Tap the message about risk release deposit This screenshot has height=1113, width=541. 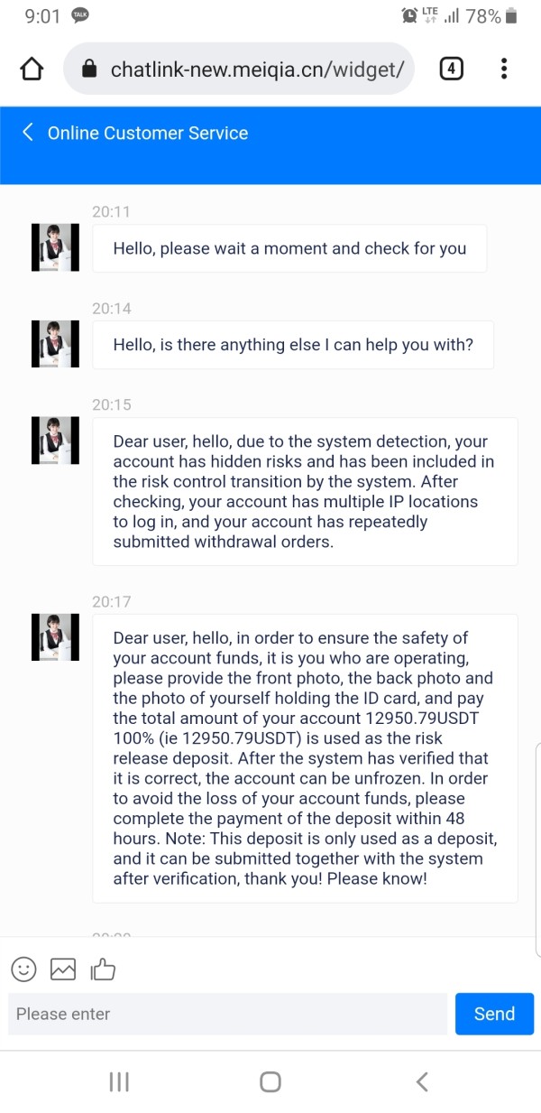(x=306, y=758)
